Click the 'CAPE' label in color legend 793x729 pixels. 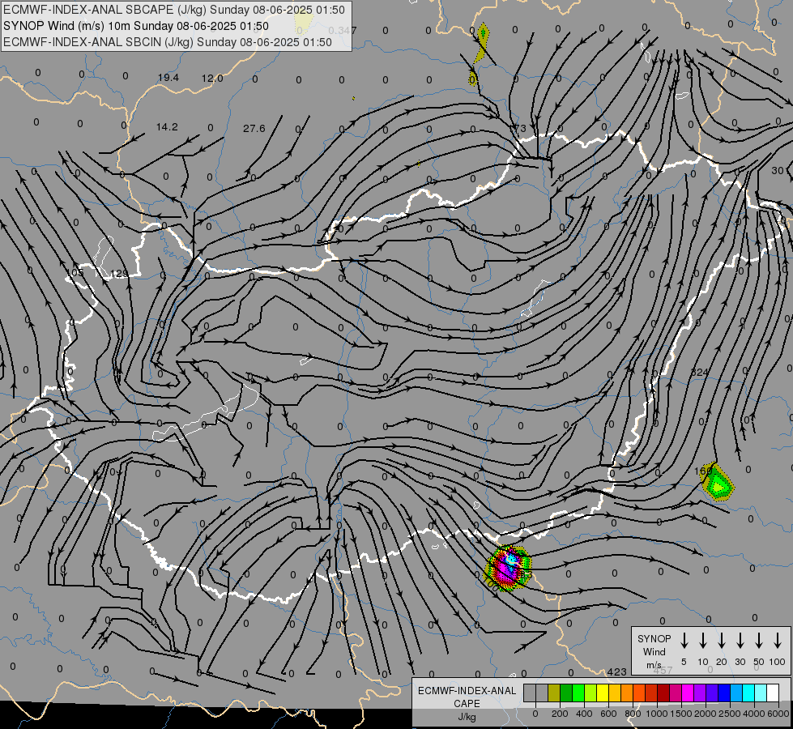click(467, 704)
